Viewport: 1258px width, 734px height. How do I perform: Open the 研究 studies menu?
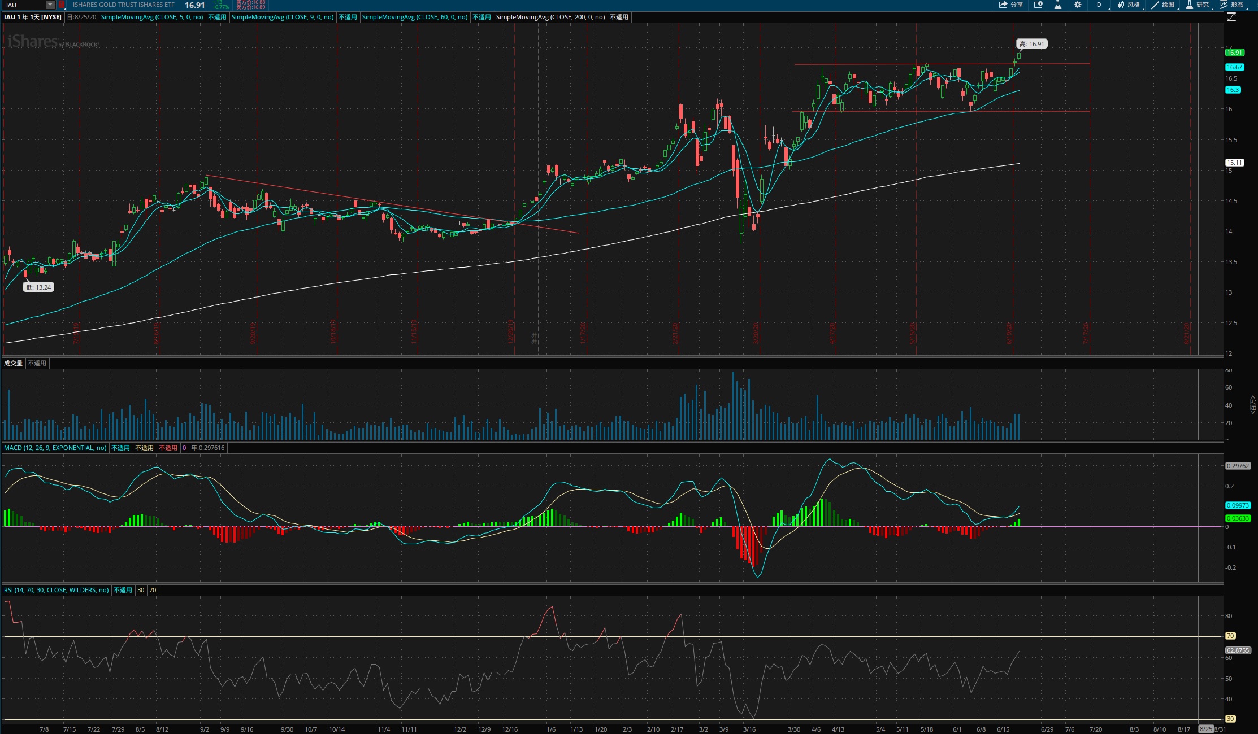[1198, 5]
